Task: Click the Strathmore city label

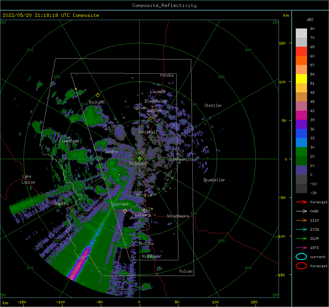Action: click(178, 216)
